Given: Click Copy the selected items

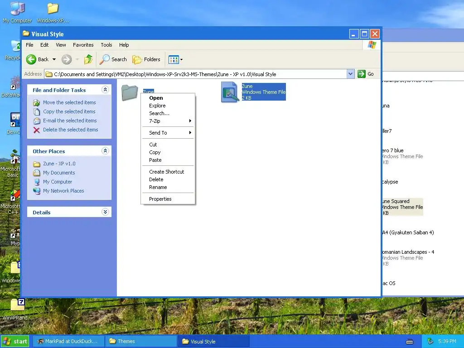Looking at the screenshot, I should pos(69,111).
